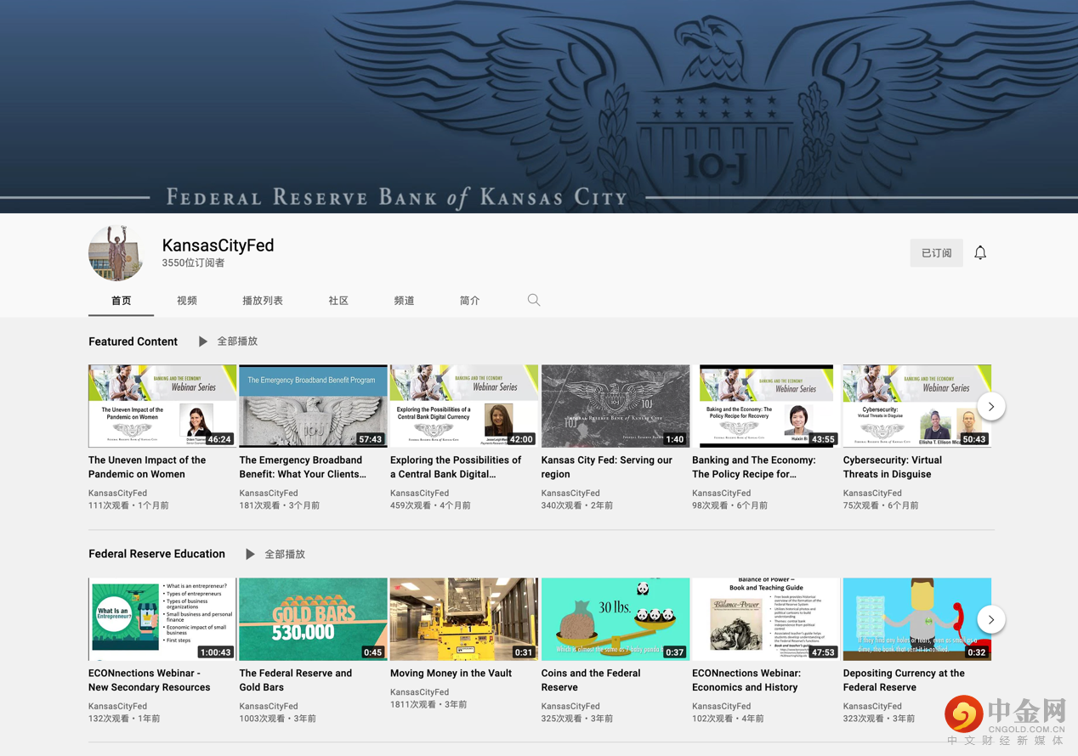The width and height of the screenshot is (1078, 756).
Task: Click the 1003次观看 view count text
Action: pyautogui.click(x=264, y=719)
